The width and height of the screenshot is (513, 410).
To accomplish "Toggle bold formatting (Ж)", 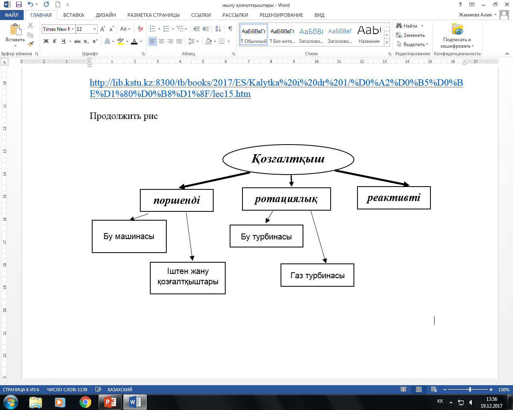I will coord(46,41).
